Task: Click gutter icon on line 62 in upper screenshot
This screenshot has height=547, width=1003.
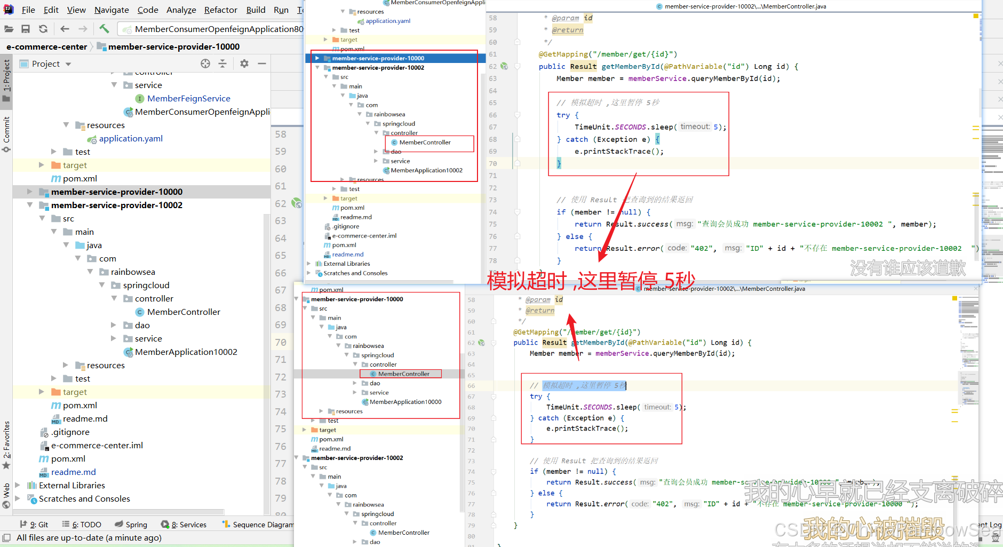Action: tap(504, 66)
